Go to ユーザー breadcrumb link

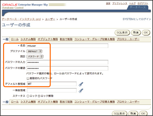50,19
